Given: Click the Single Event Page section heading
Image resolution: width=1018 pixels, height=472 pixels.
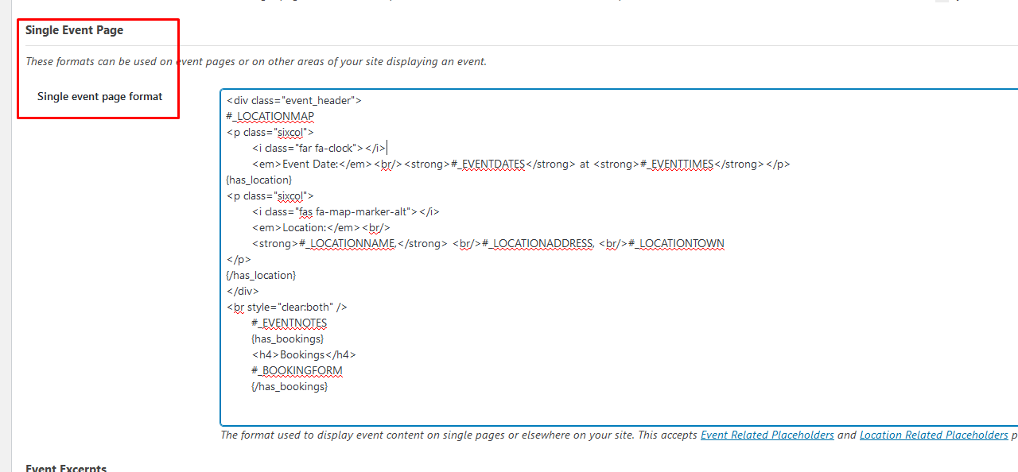Looking at the screenshot, I should click(x=74, y=30).
